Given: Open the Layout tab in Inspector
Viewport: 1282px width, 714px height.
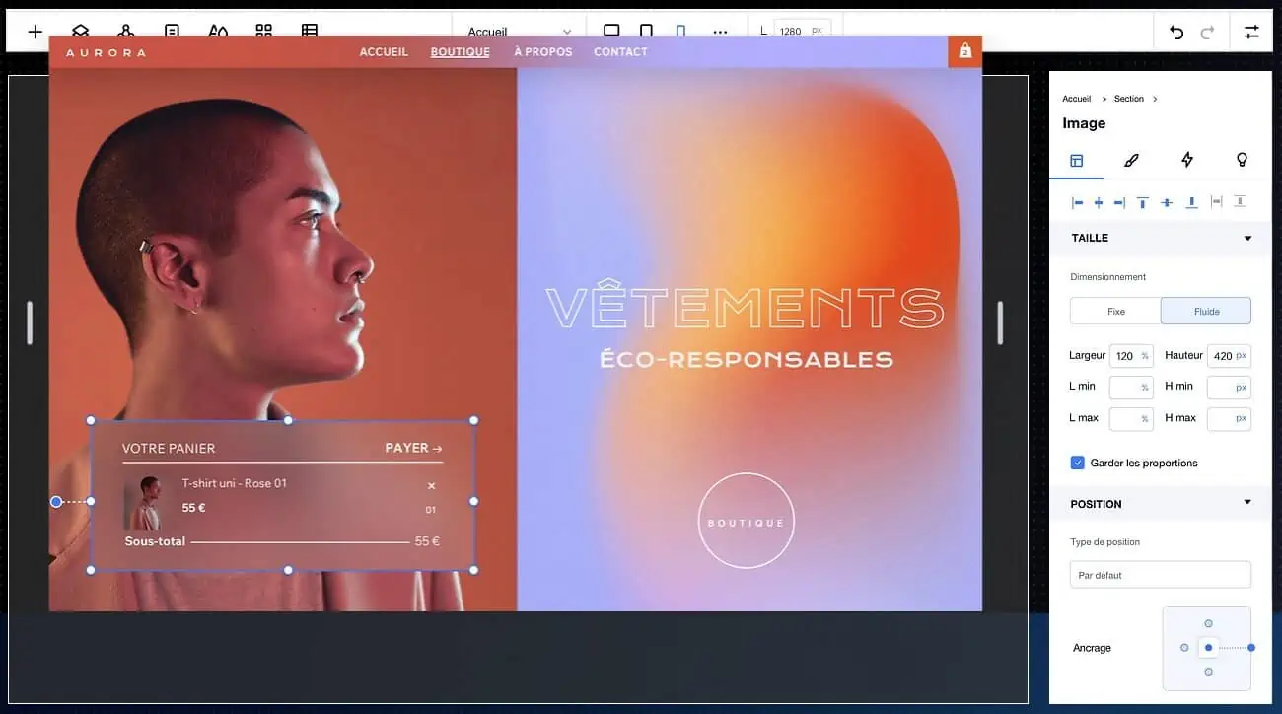Looking at the screenshot, I should click(x=1076, y=160).
